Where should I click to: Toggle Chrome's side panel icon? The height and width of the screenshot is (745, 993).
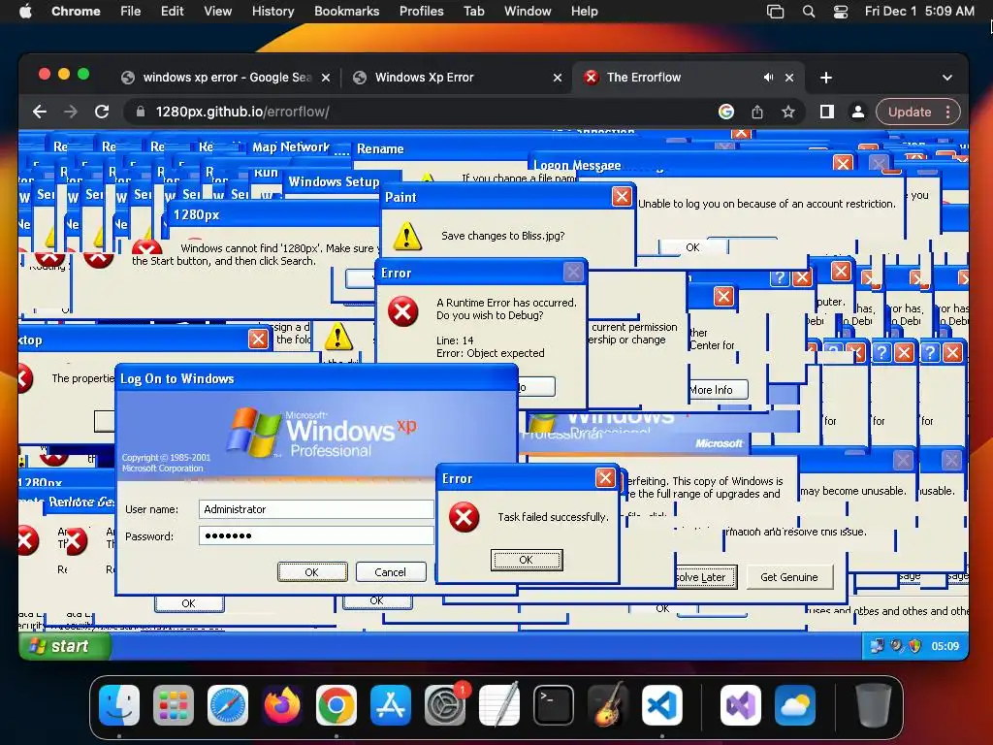click(x=826, y=112)
